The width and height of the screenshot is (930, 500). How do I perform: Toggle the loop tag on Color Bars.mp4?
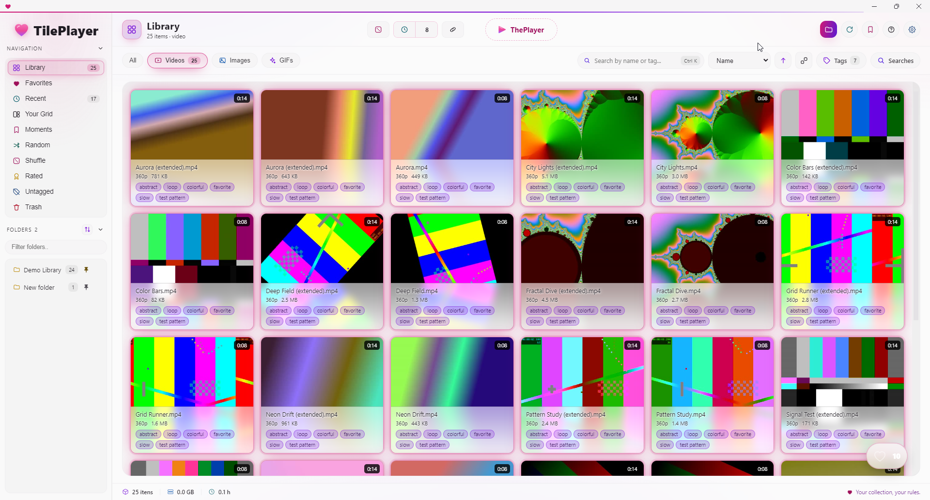coord(172,311)
